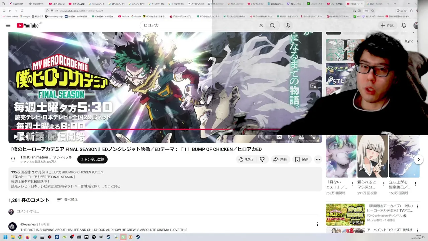Open the Yahoo! JAPAN bookmark
The image size is (428, 241).
[x=10, y=16]
